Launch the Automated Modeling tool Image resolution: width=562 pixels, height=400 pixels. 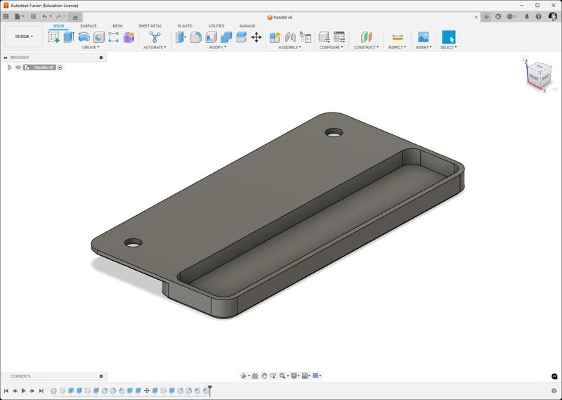pyautogui.click(x=155, y=37)
